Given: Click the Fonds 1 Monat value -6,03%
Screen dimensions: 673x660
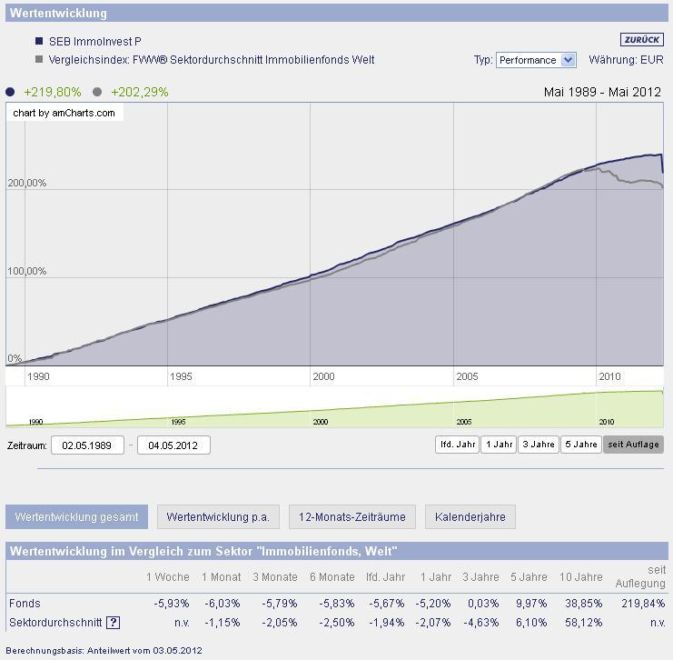Looking at the screenshot, I should tap(222, 604).
